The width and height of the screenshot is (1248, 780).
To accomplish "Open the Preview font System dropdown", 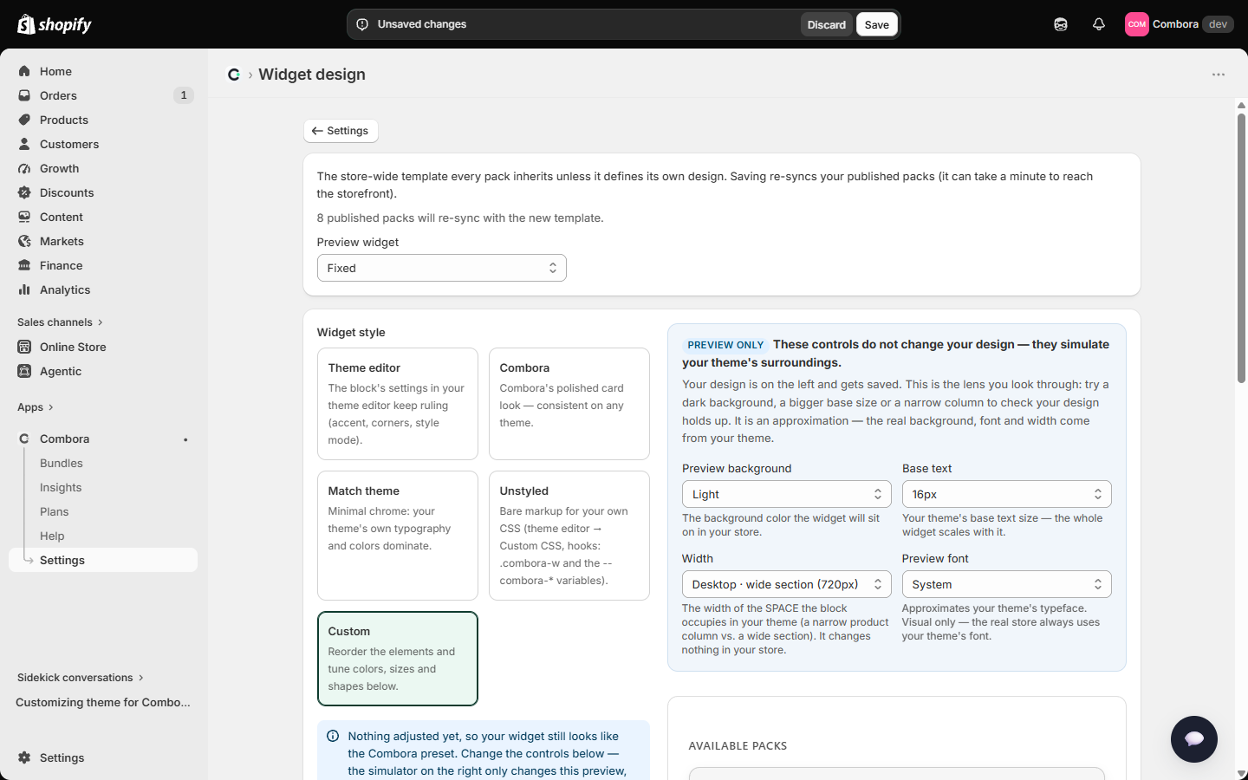I will (1006, 584).
